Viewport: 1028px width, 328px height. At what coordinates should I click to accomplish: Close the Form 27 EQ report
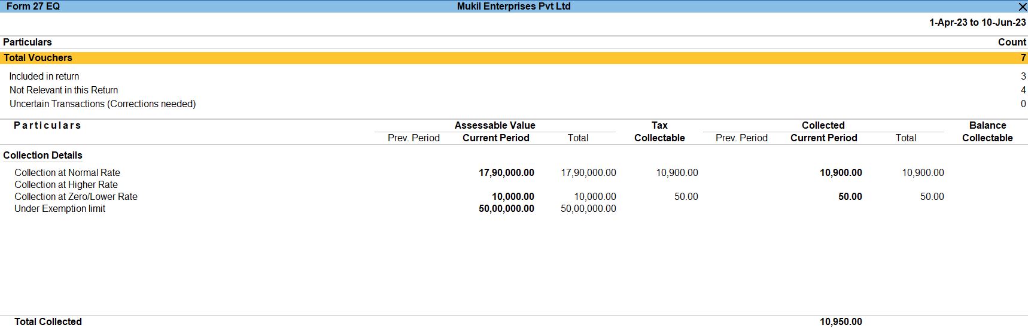[x=1022, y=7]
